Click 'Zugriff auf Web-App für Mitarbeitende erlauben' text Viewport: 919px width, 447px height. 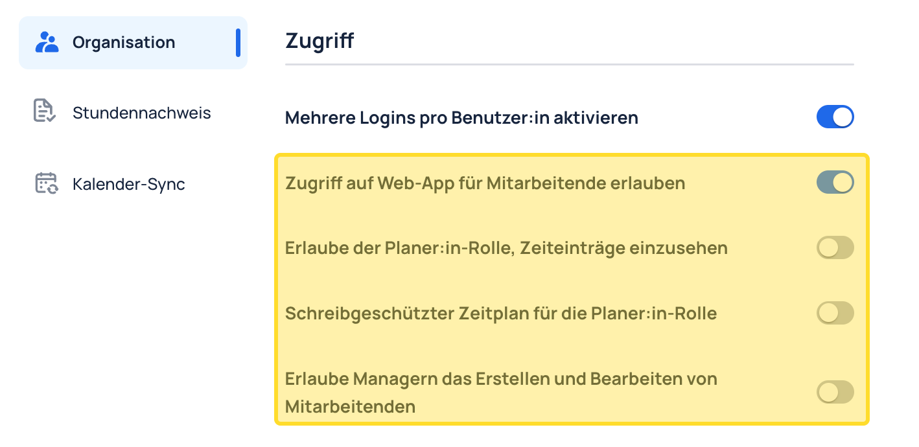click(x=485, y=183)
